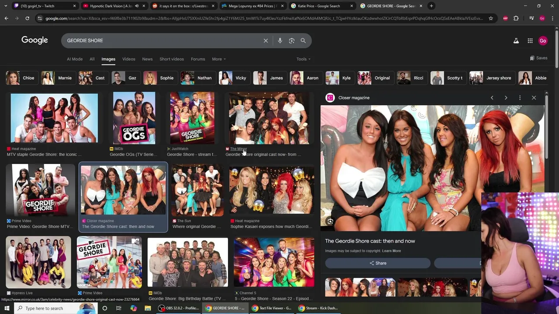Open File Explorer from the taskbar
Viewport: 559px width, 314px height.
coord(148,308)
